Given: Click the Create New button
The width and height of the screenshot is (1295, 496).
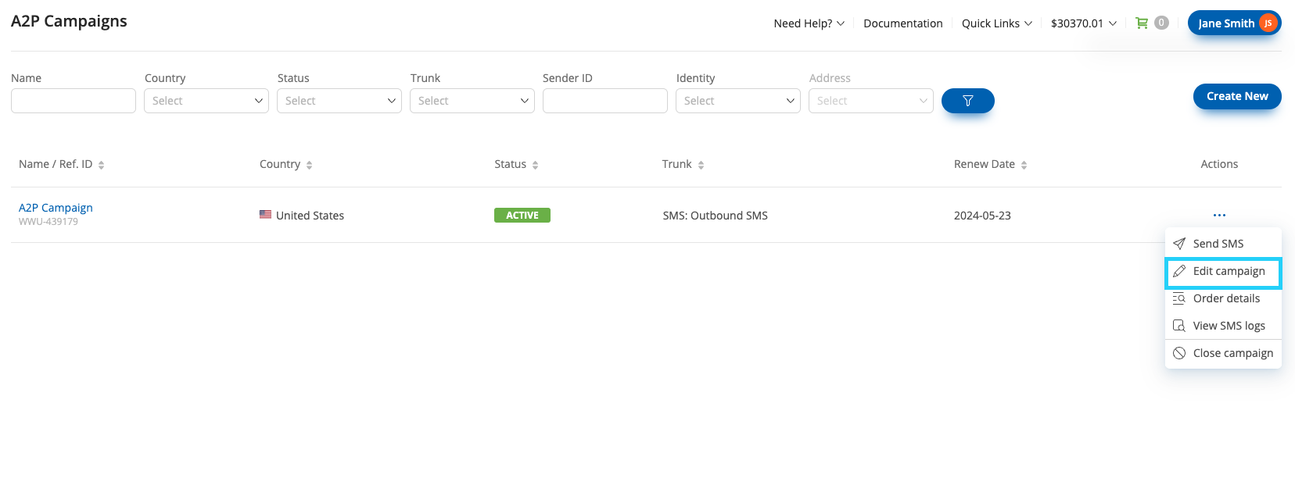Looking at the screenshot, I should [1237, 96].
